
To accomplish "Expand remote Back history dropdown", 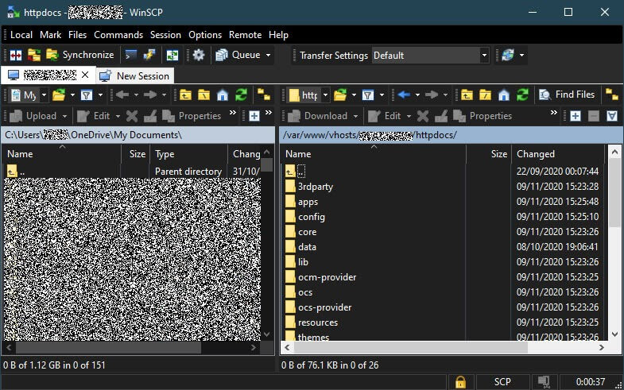I will [417, 95].
